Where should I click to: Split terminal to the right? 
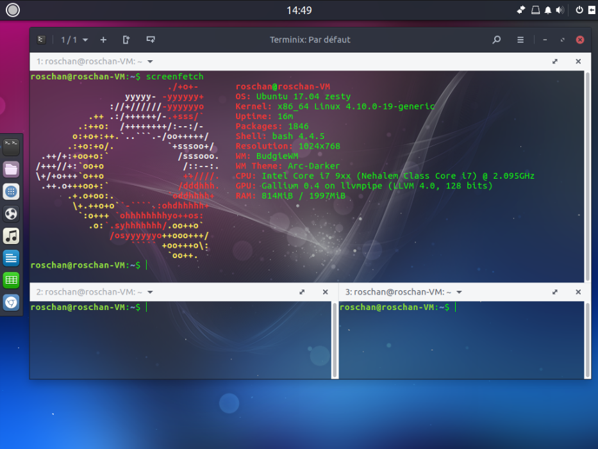126,40
